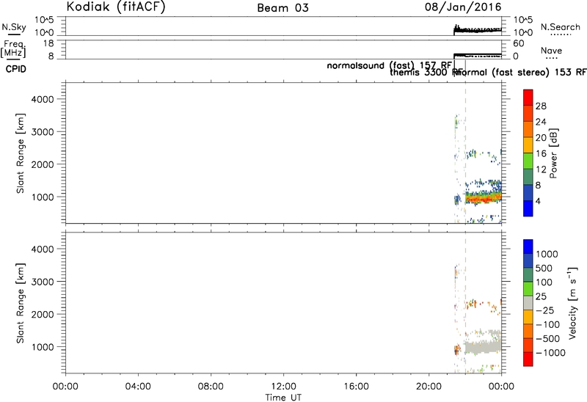Screen dimensions: 587x402
Task: Click the bright blue bottom Power swatch
Action: pos(528,208)
